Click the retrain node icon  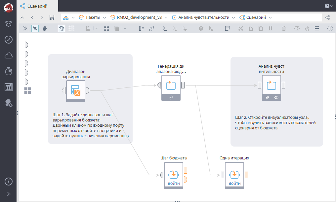click(185, 28)
